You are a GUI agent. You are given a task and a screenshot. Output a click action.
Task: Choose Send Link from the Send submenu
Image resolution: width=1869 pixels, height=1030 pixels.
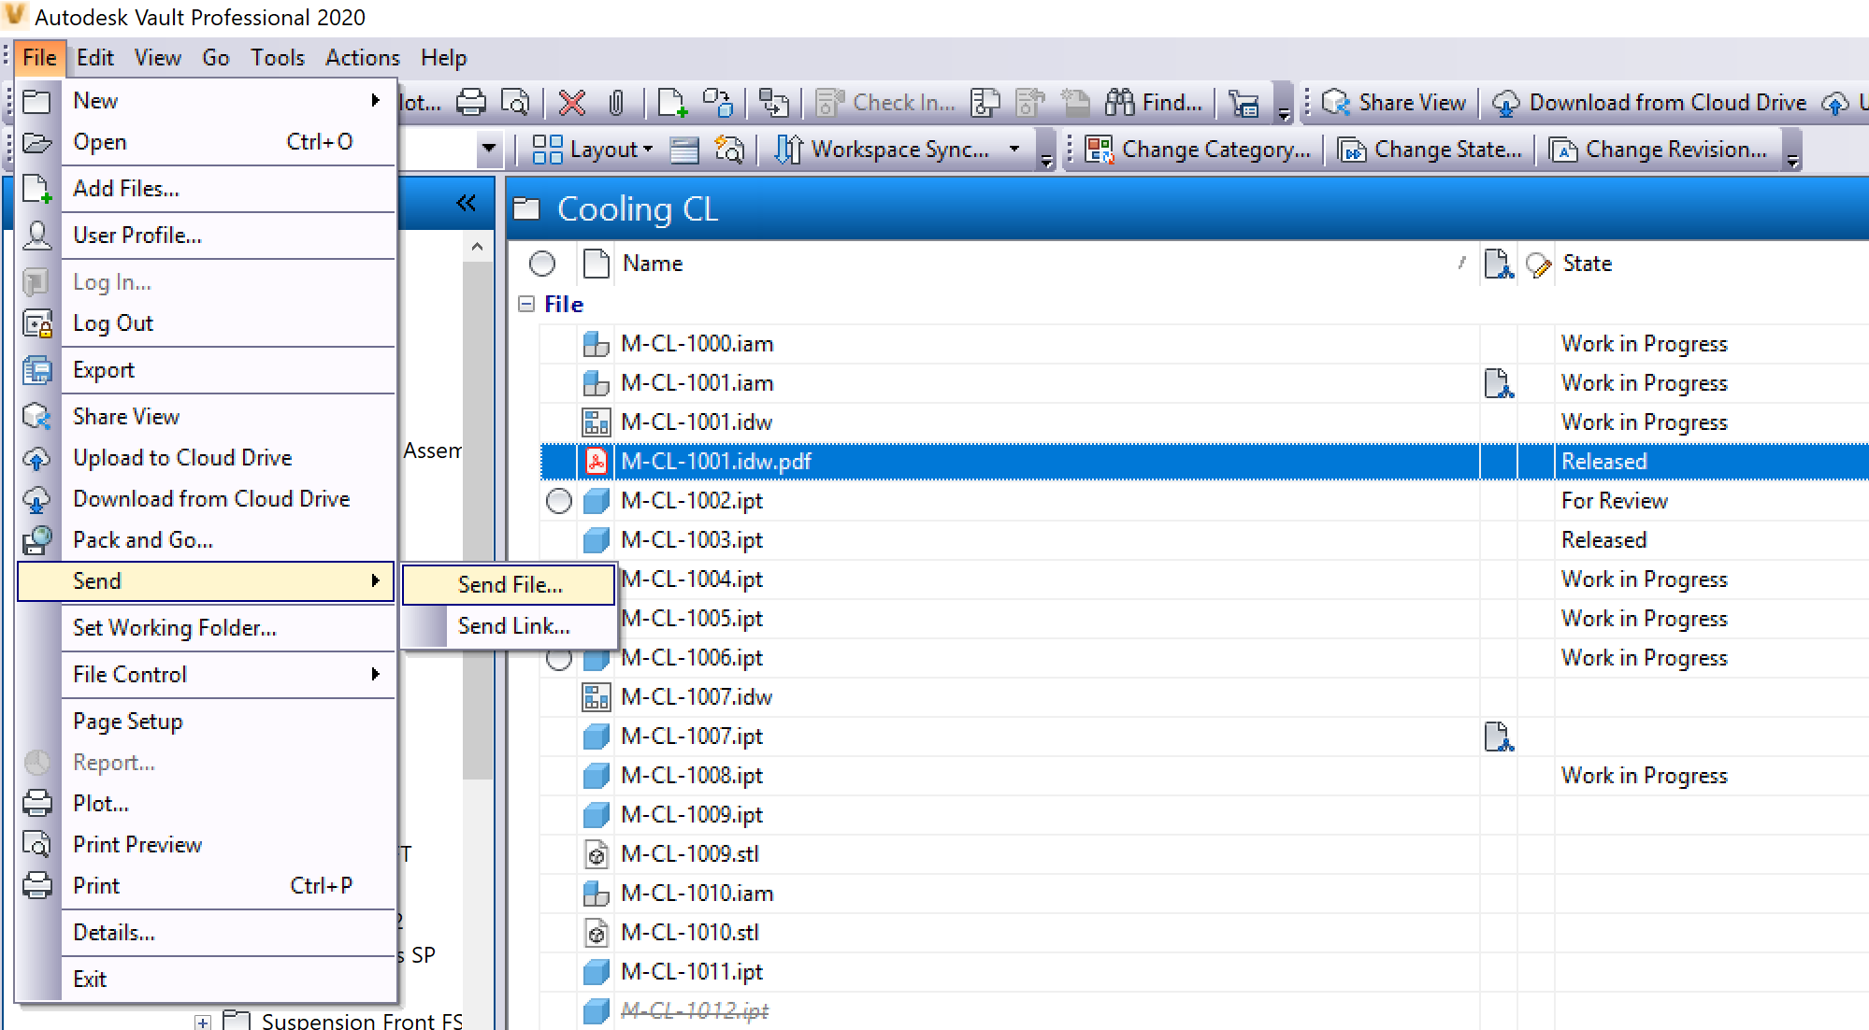click(x=510, y=626)
